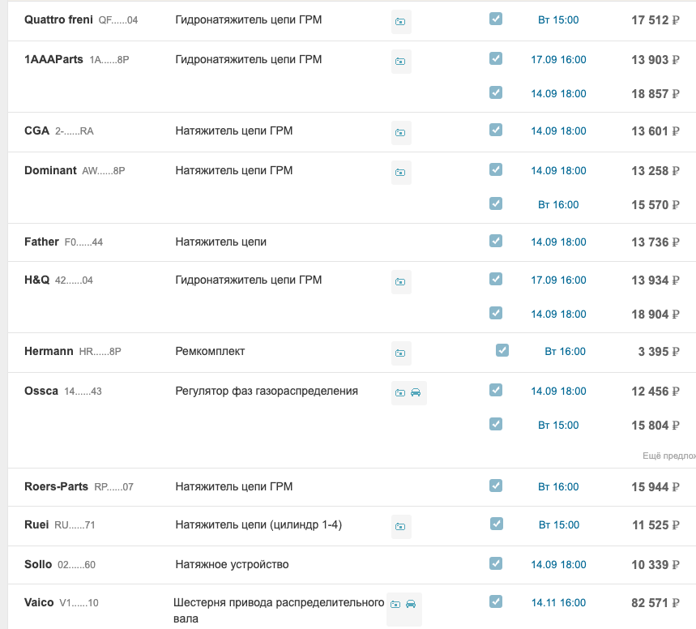Expand 'Ещё предлож...' under Ossca offers
Screen dimensions: 696x629
(668, 456)
